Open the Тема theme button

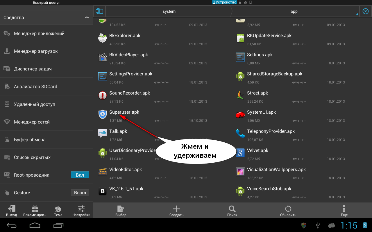click(58, 211)
